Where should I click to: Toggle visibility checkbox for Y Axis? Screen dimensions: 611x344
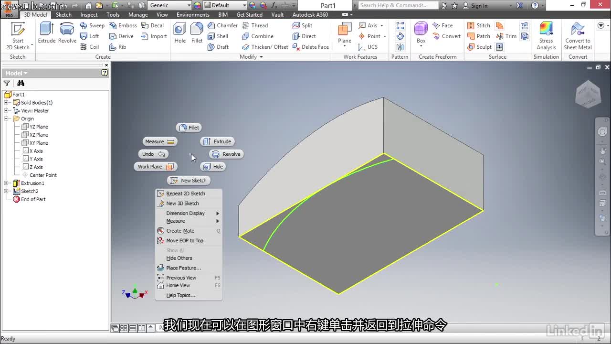click(x=25, y=159)
